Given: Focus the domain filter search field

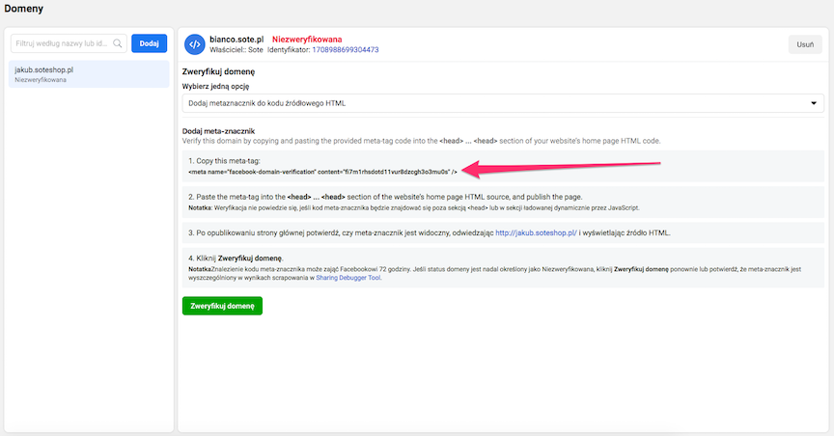Looking at the screenshot, I should pyautogui.click(x=62, y=43).
